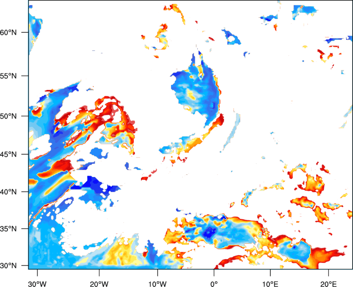This screenshot has width=353, height=287.
Task: Click the 40°N latitude label
Action: 8,192
